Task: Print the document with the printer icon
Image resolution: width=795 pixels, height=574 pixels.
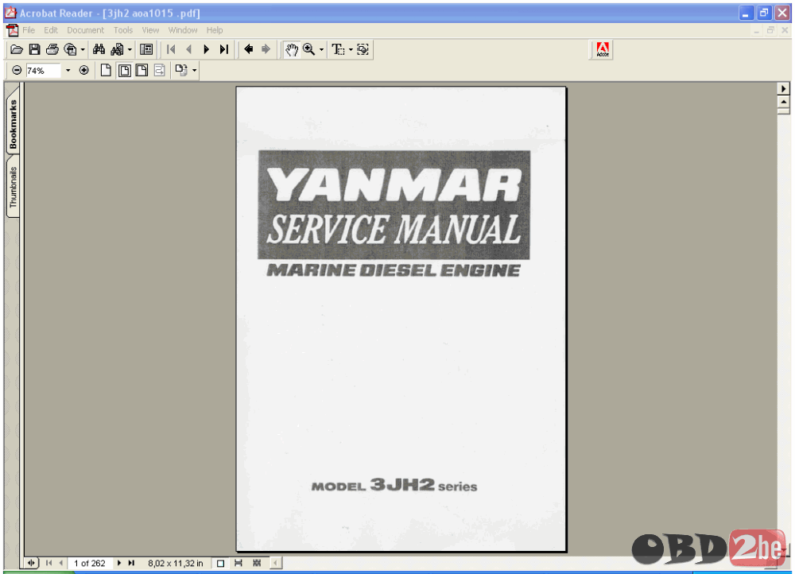Action: coord(52,49)
